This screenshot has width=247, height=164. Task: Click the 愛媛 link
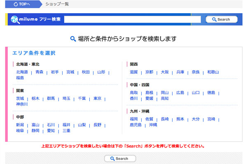point(149,98)
